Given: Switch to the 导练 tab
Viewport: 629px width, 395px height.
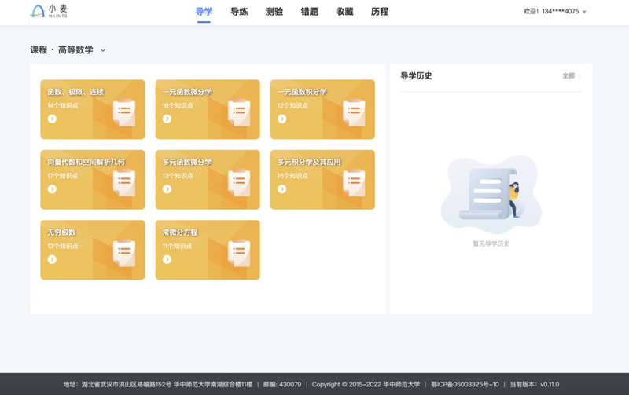Looking at the screenshot, I should [x=239, y=12].
